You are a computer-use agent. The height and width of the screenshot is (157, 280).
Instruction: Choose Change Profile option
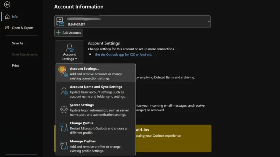coord(96,128)
